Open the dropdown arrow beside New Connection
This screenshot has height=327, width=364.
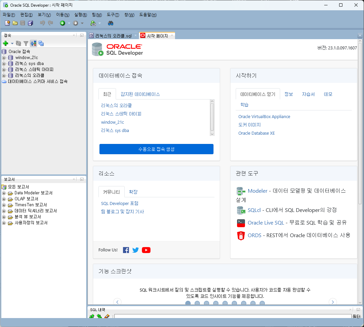point(12,43)
